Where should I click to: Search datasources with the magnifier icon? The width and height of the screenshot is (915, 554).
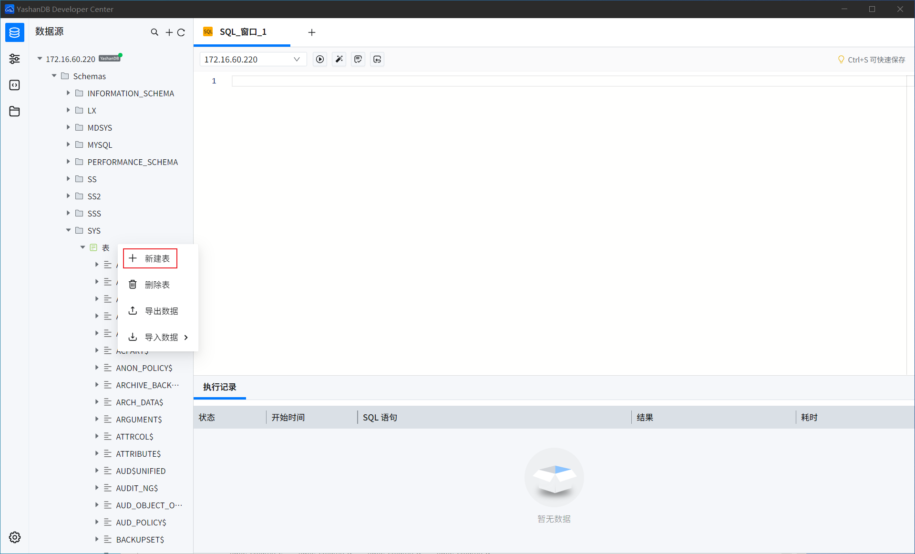154,32
